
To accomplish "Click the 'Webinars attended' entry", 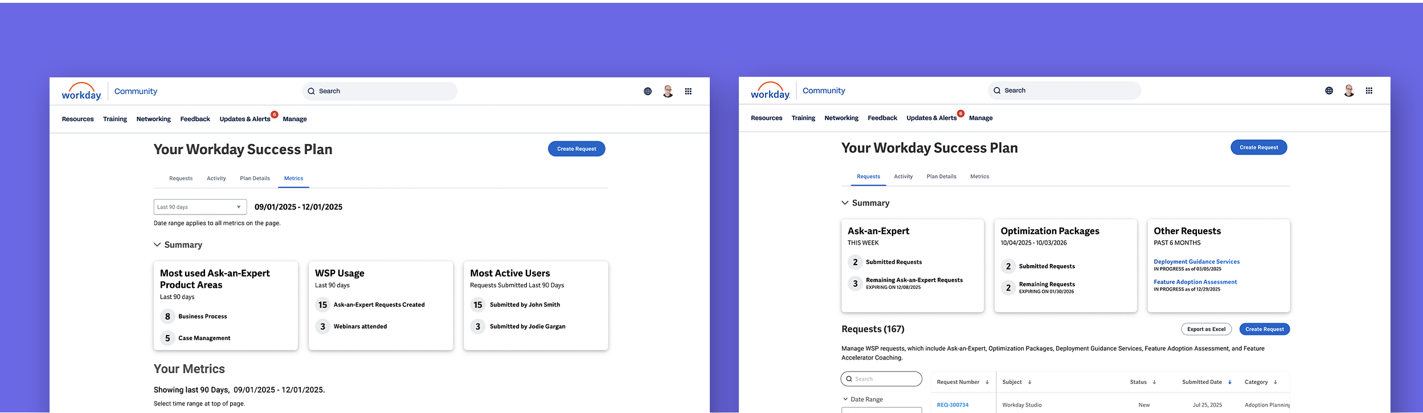I will point(360,327).
